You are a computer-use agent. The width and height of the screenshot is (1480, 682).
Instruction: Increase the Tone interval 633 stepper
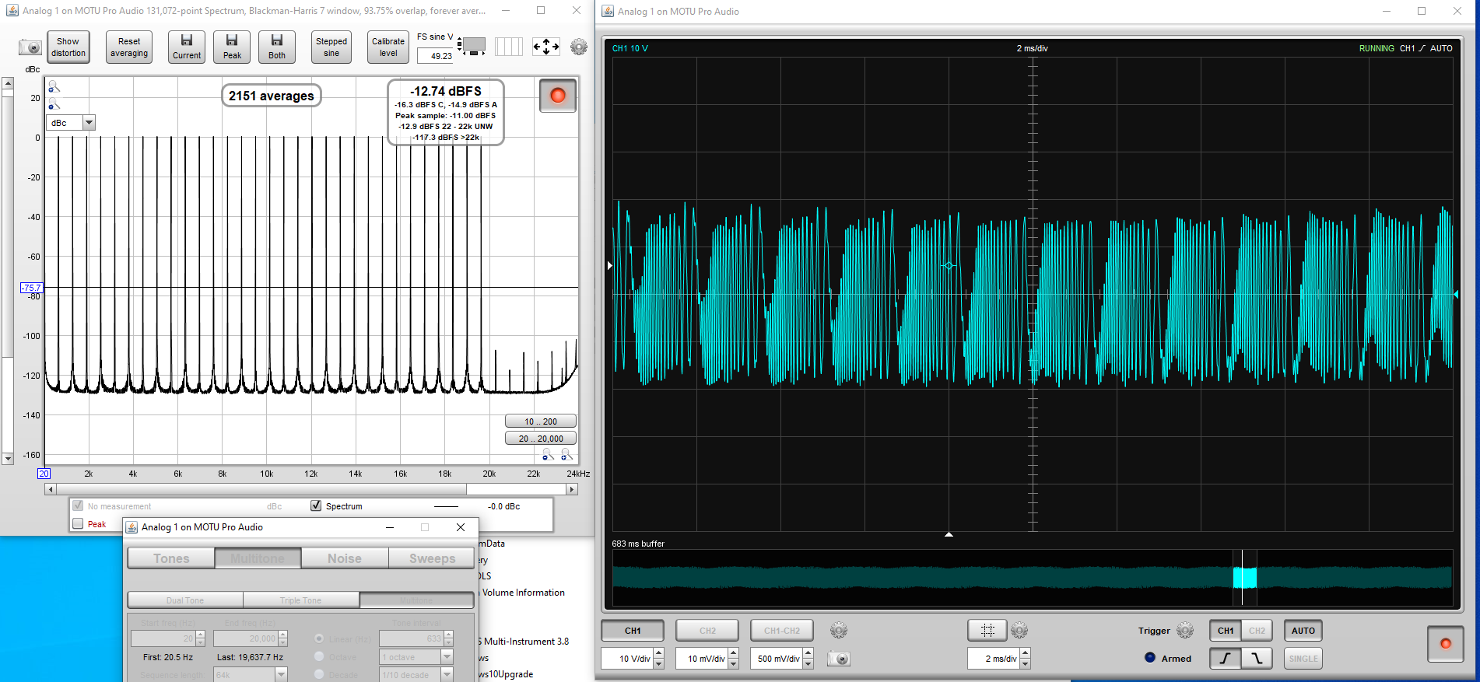pyautogui.click(x=447, y=635)
